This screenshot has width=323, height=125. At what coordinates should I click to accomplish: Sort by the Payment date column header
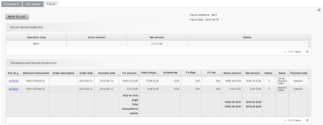click(106, 73)
